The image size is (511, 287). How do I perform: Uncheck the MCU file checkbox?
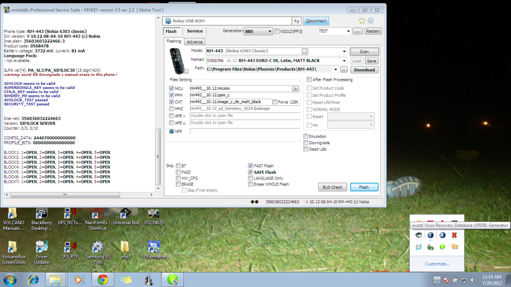coord(171,88)
